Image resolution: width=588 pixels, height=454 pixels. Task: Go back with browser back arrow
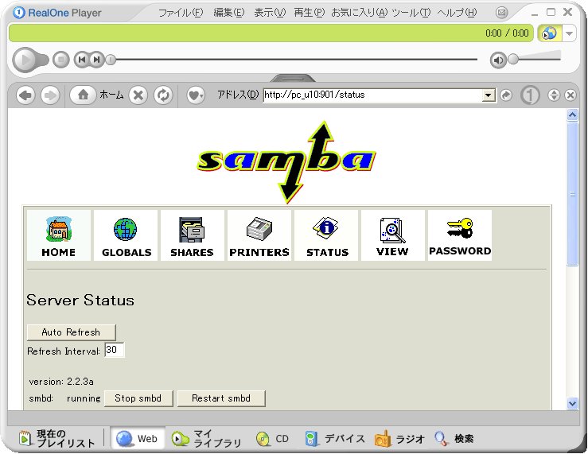pyautogui.click(x=25, y=95)
